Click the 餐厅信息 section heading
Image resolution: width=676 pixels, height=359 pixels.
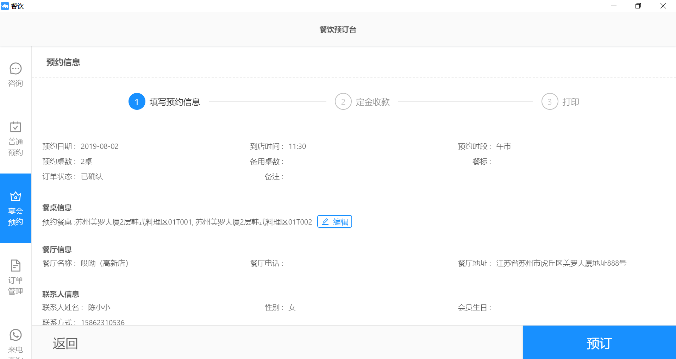[x=57, y=250]
